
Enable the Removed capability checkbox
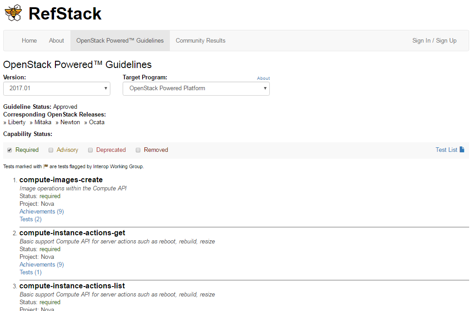point(138,150)
